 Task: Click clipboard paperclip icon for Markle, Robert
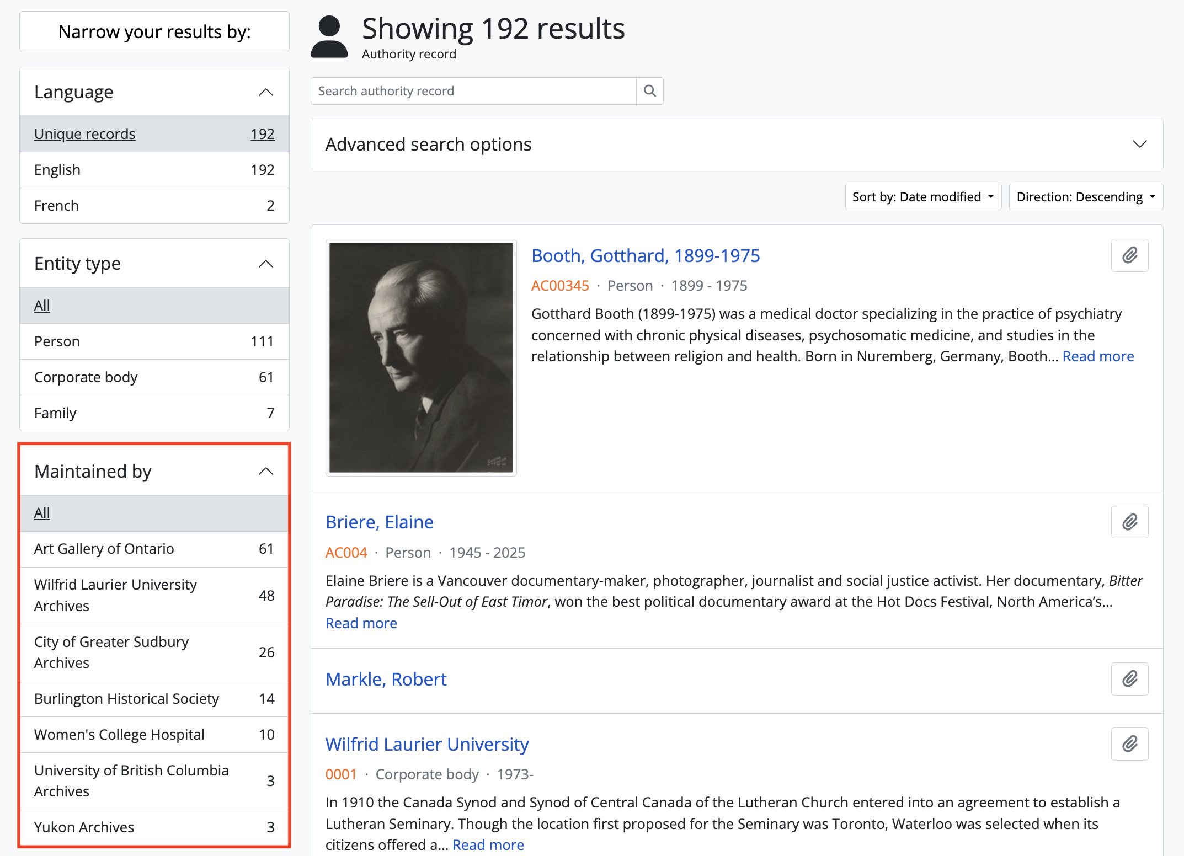pyautogui.click(x=1129, y=678)
